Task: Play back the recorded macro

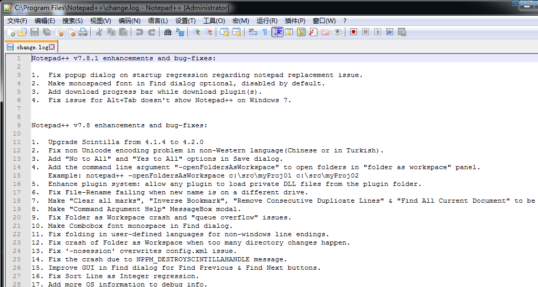Action: pyautogui.click(x=378, y=32)
